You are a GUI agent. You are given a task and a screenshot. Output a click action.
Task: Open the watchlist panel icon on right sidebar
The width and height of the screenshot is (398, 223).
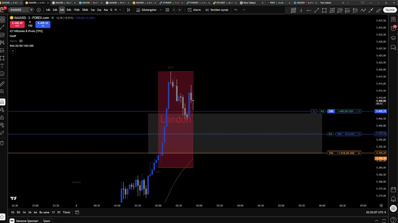pos(393,20)
